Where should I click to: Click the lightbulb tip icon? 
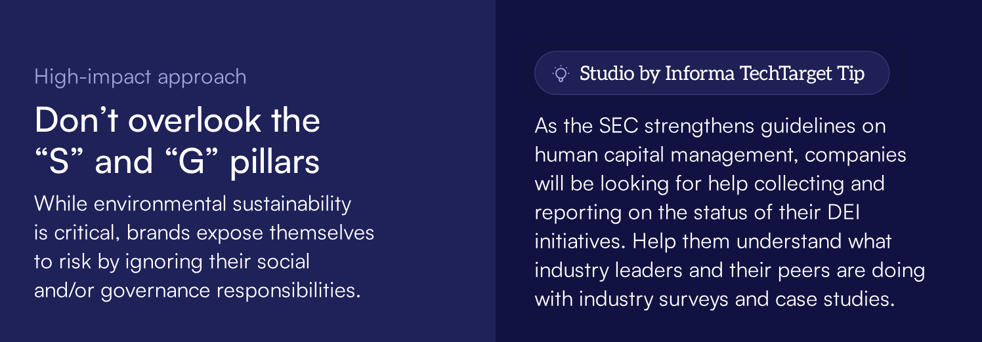tap(561, 73)
